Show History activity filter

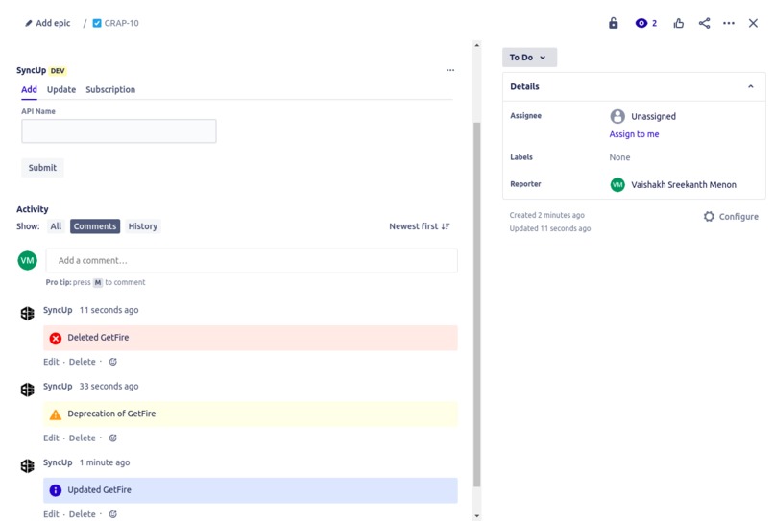click(x=143, y=226)
